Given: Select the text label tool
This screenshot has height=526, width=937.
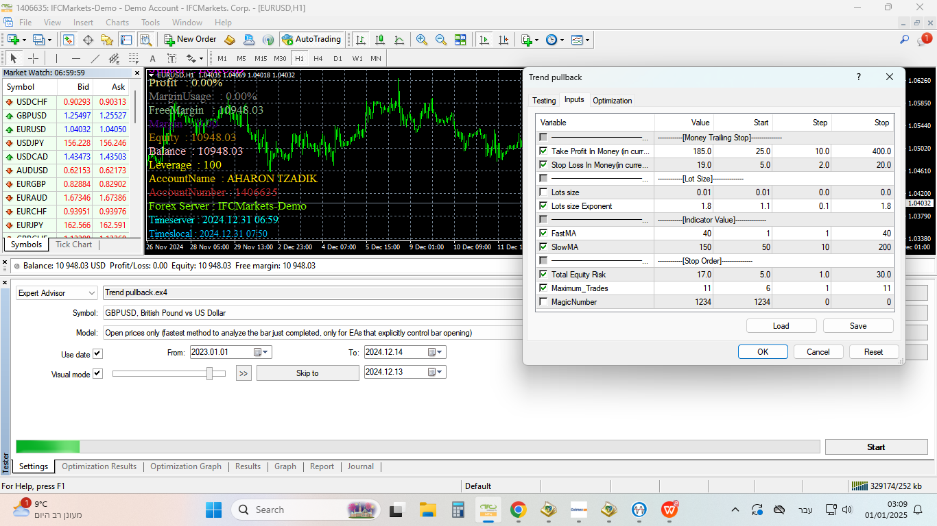Looking at the screenshot, I should pyautogui.click(x=152, y=58).
